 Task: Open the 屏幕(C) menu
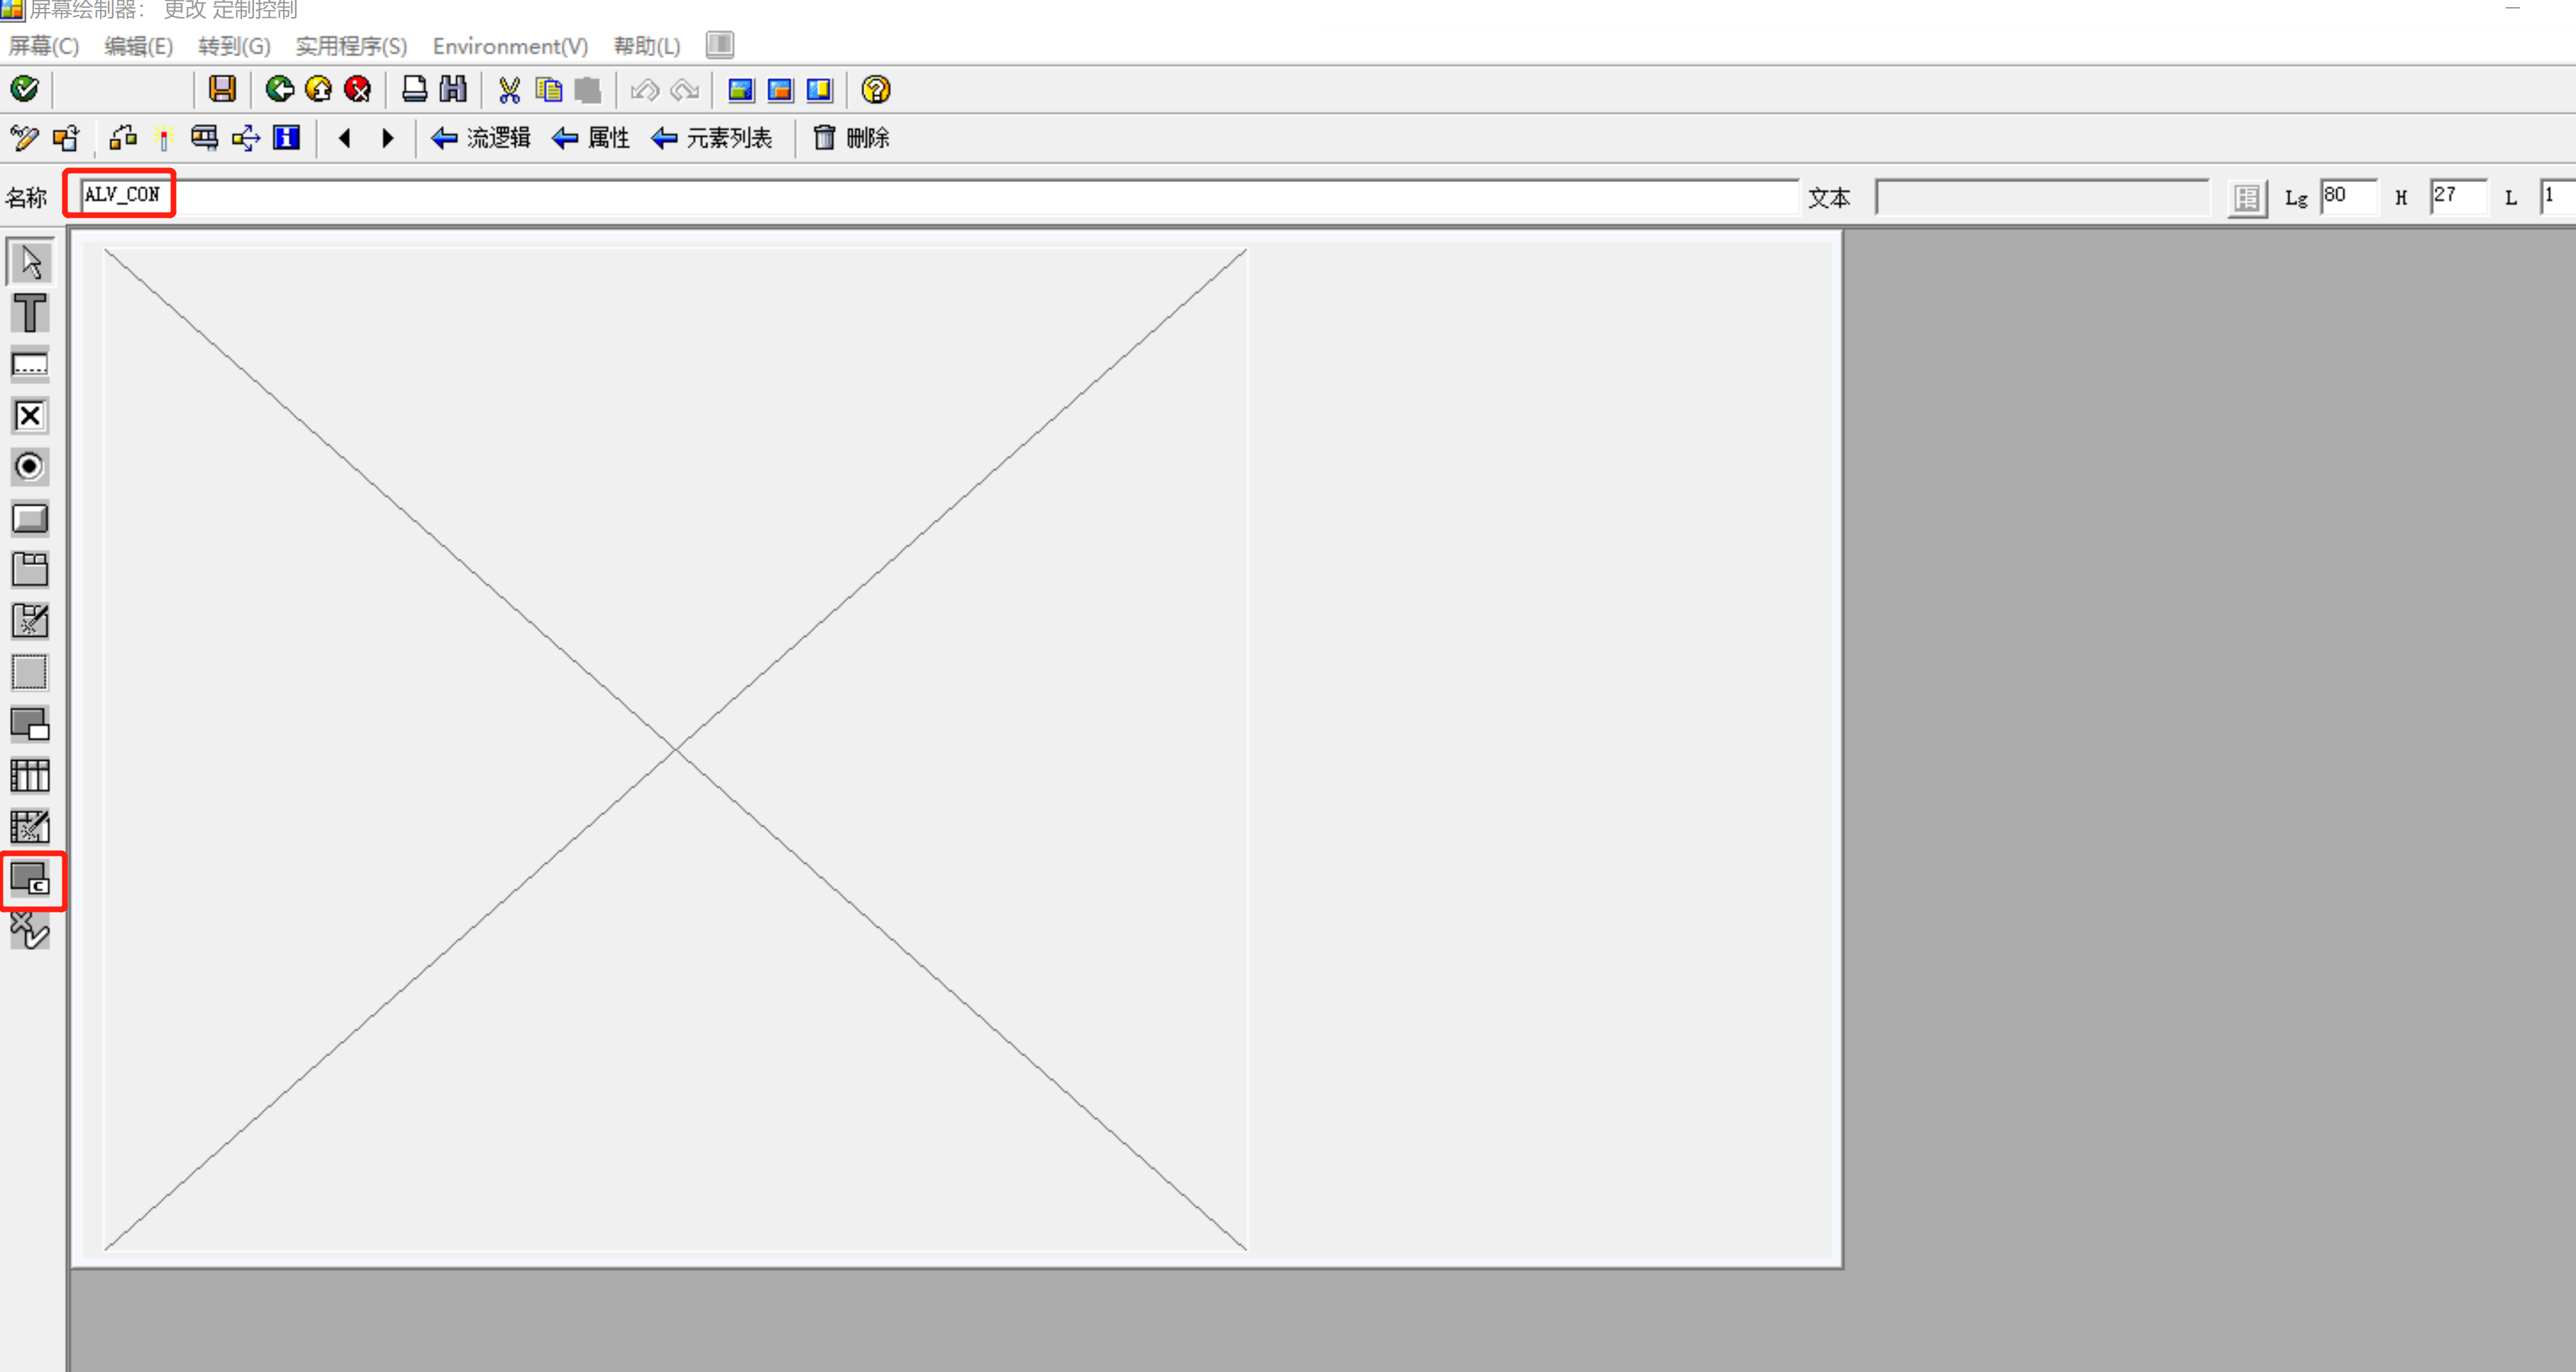[43, 46]
